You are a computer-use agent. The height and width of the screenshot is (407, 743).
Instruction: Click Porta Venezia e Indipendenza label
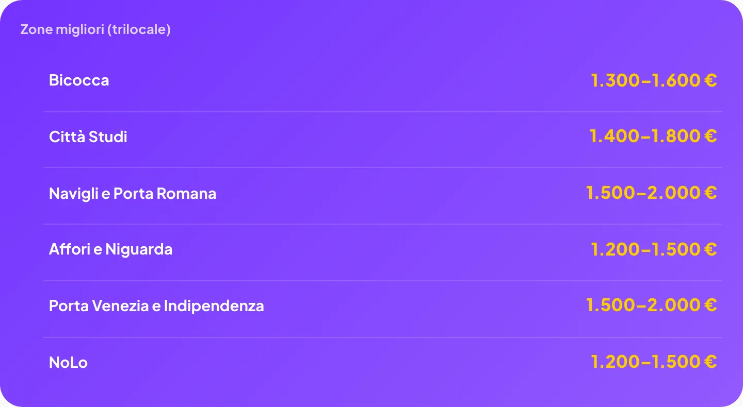point(156,306)
